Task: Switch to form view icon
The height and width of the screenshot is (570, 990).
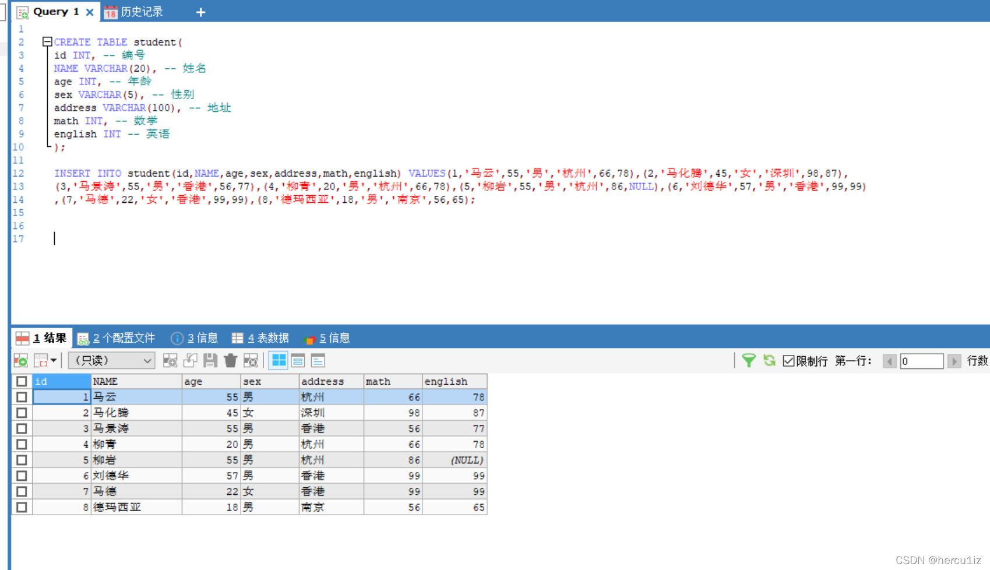Action: [x=298, y=361]
